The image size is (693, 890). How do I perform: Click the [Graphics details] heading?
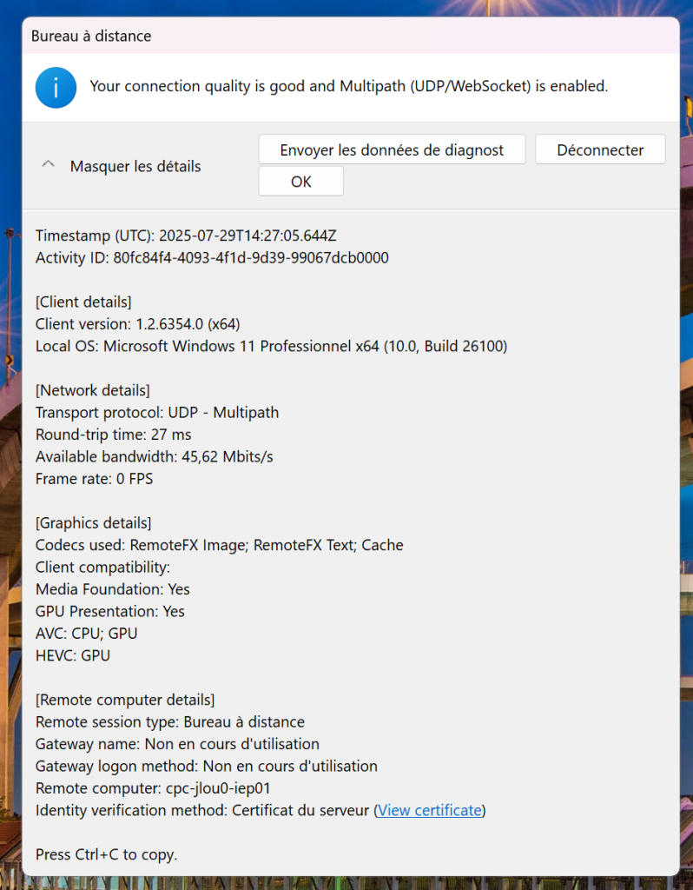tap(94, 523)
